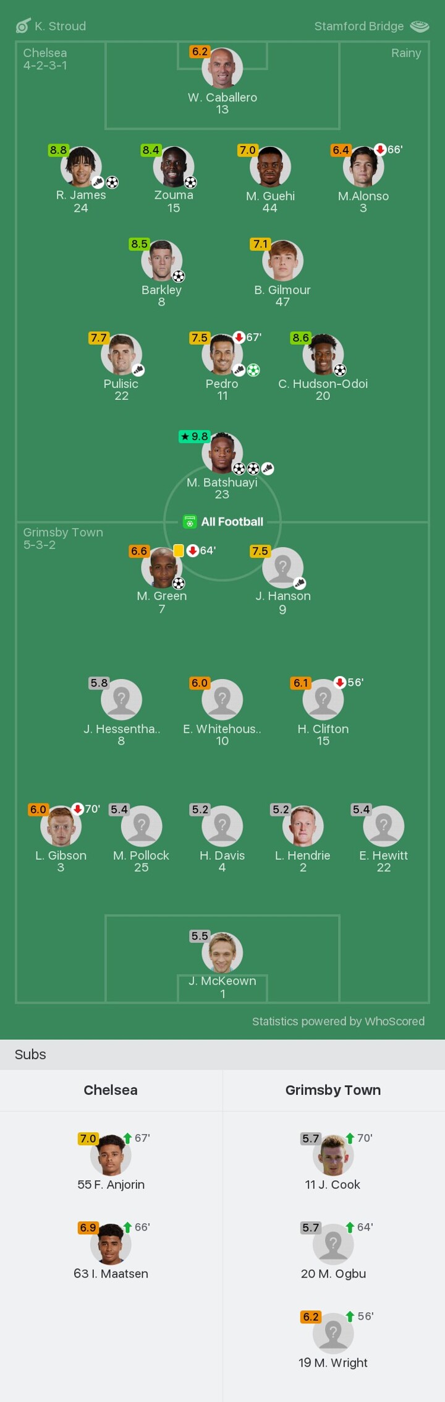Screen dimensions: 445x1402
Task: Click the assist boot icon on J. Hanson
Action: [300, 583]
